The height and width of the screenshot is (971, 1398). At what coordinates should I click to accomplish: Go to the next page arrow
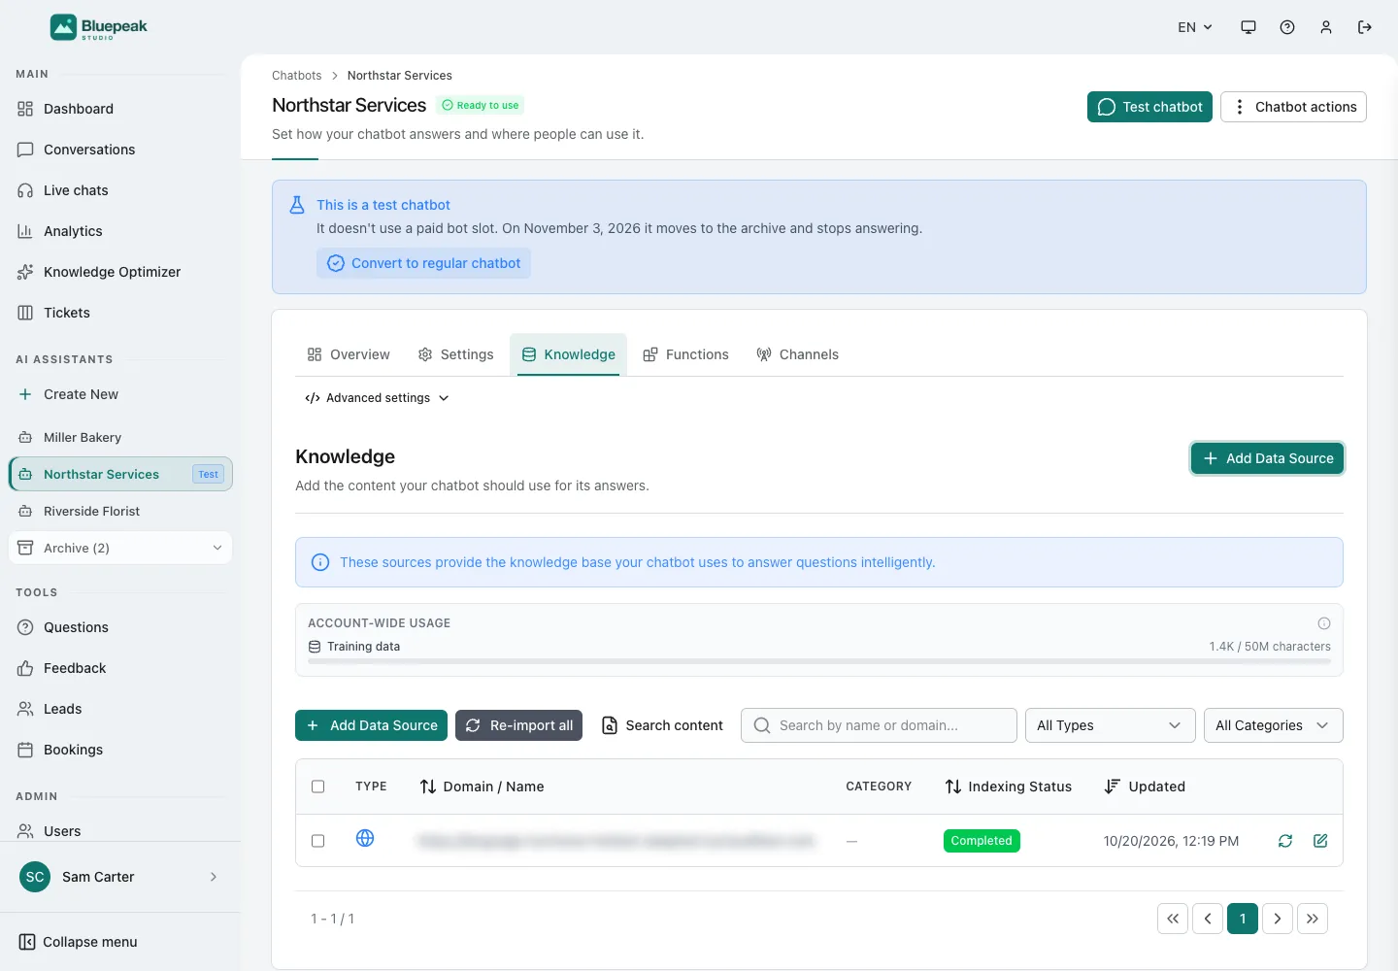[1278, 919]
